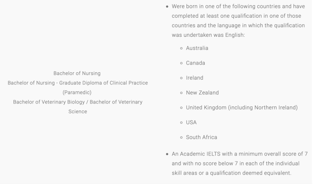313x184 pixels.
Task: Select the USA list item
Action: (x=191, y=123)
